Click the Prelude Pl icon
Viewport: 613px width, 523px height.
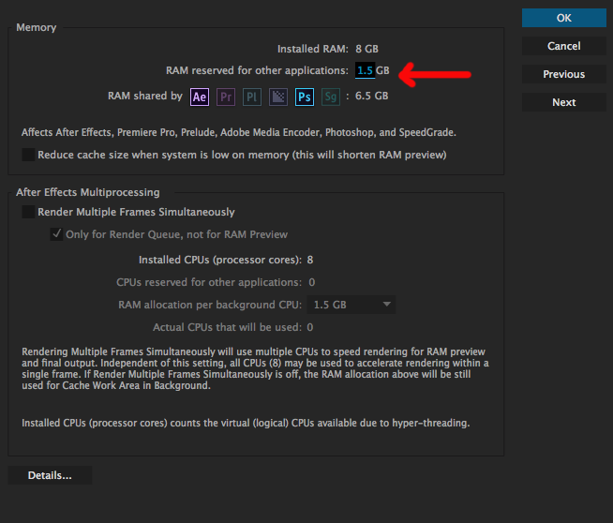click(252, 97)
